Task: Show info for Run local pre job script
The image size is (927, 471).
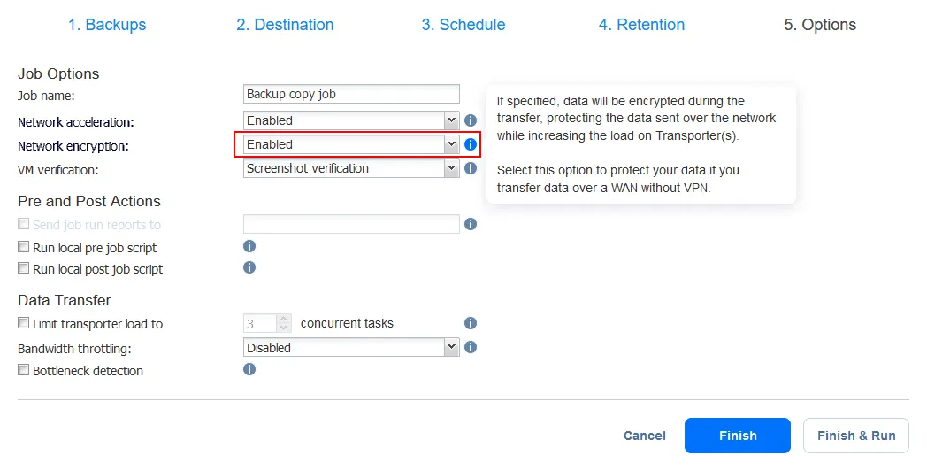Action: pos(249,246)
